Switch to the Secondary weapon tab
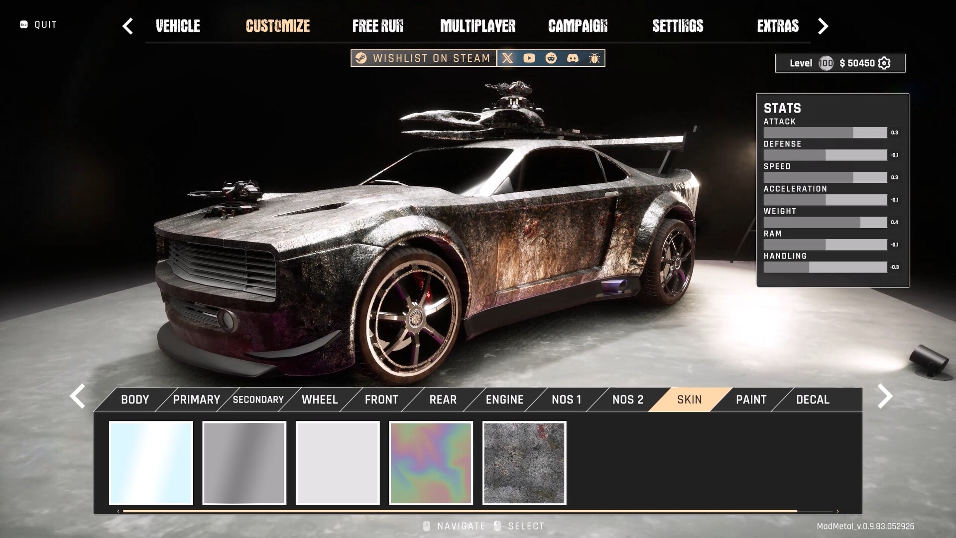This screenshot has height=538, width=956. click(x=258, y=400)
